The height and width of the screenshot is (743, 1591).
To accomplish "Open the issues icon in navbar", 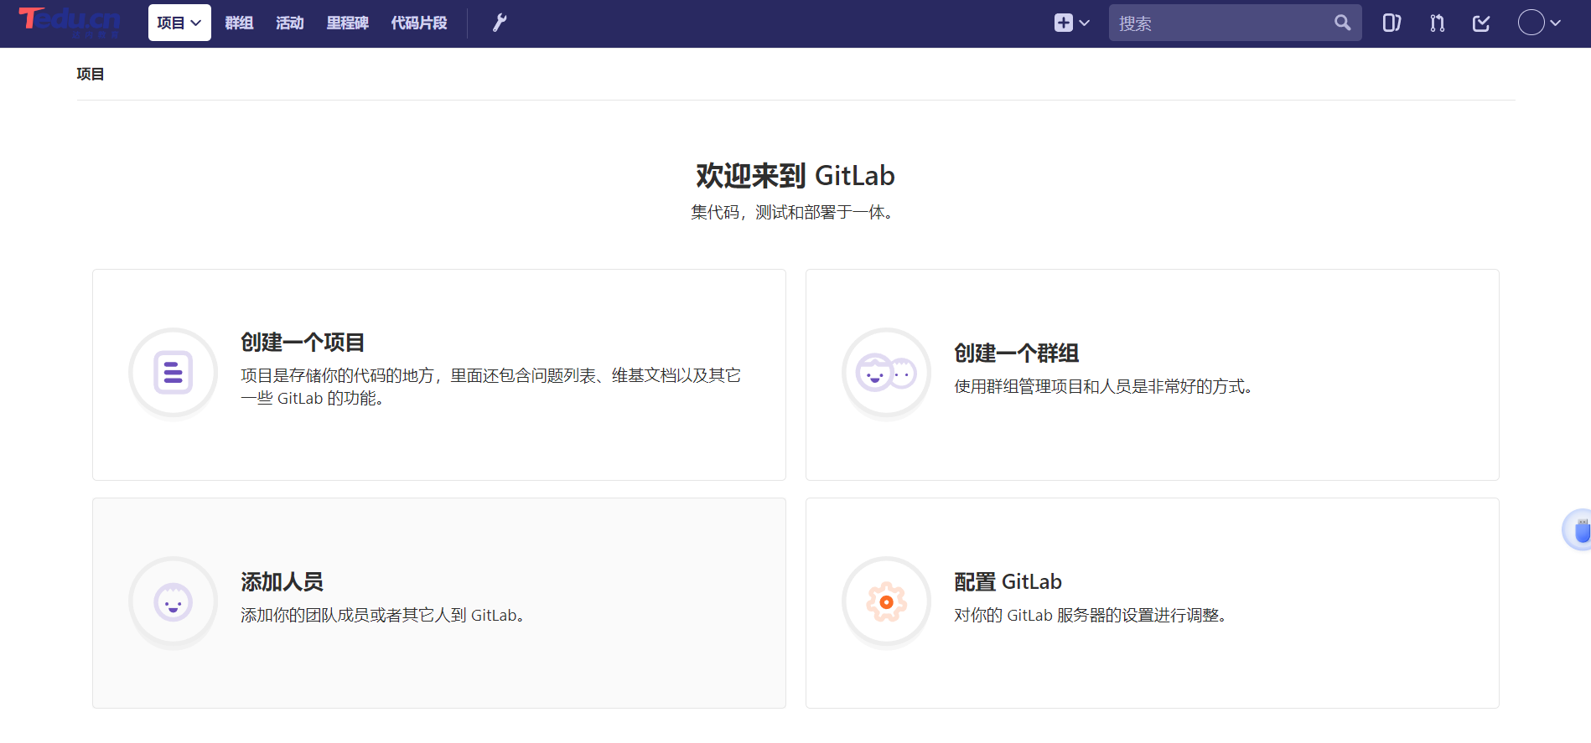I will (1391, 23).
